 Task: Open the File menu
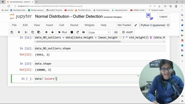(14, 25)
